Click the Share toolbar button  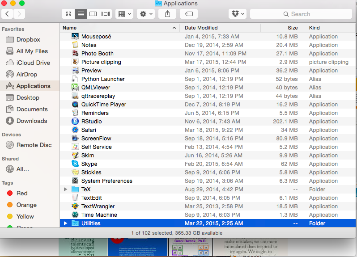pyautogui.click(x=167, y=14)
